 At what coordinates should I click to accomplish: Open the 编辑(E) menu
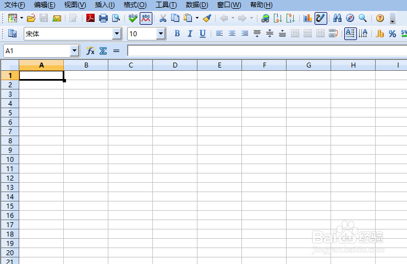point(45,5)
